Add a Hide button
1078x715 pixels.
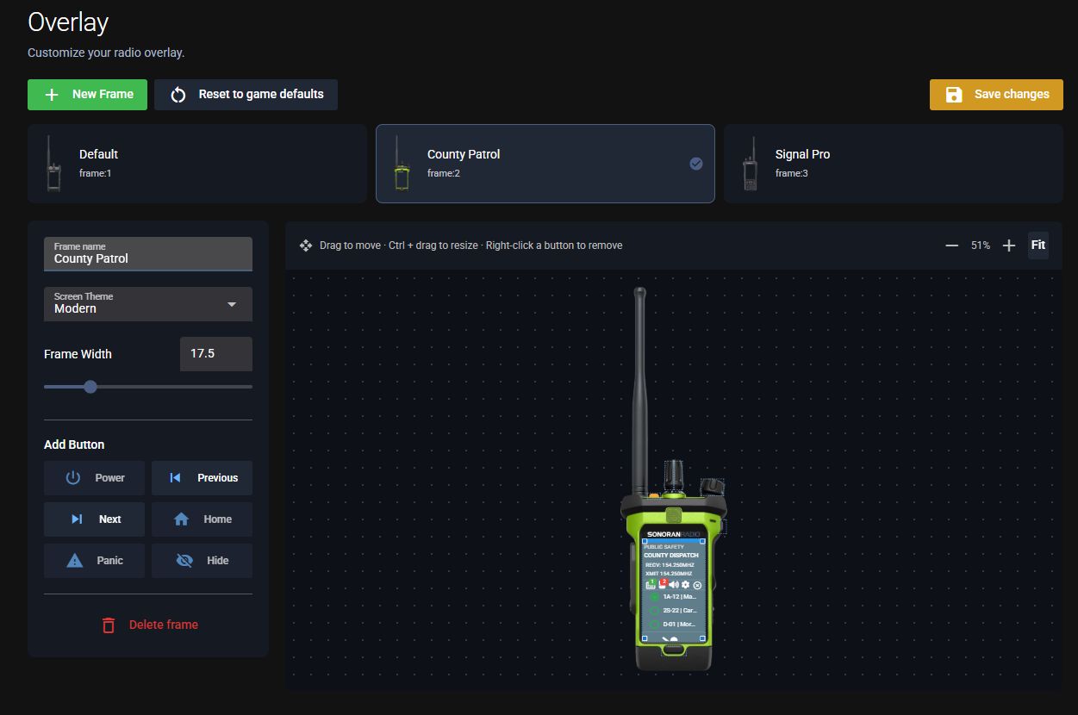pos(203,561)
